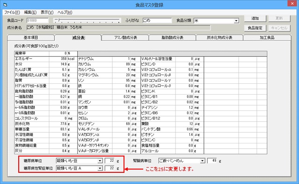The width and height of the screenshot is (299, 184).
Task: Open the 表示(V) menu
Action: 47,12
